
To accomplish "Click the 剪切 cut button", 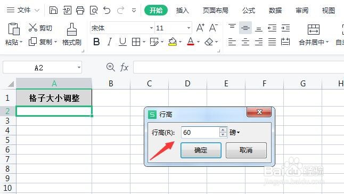I will (x=40, y=28).
